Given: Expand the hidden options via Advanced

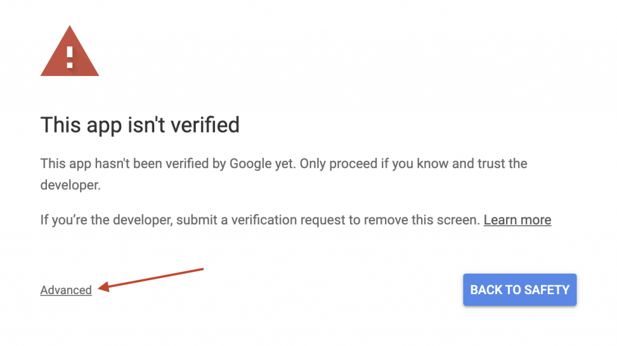Looking at the screenshot, I should point(66,290).
